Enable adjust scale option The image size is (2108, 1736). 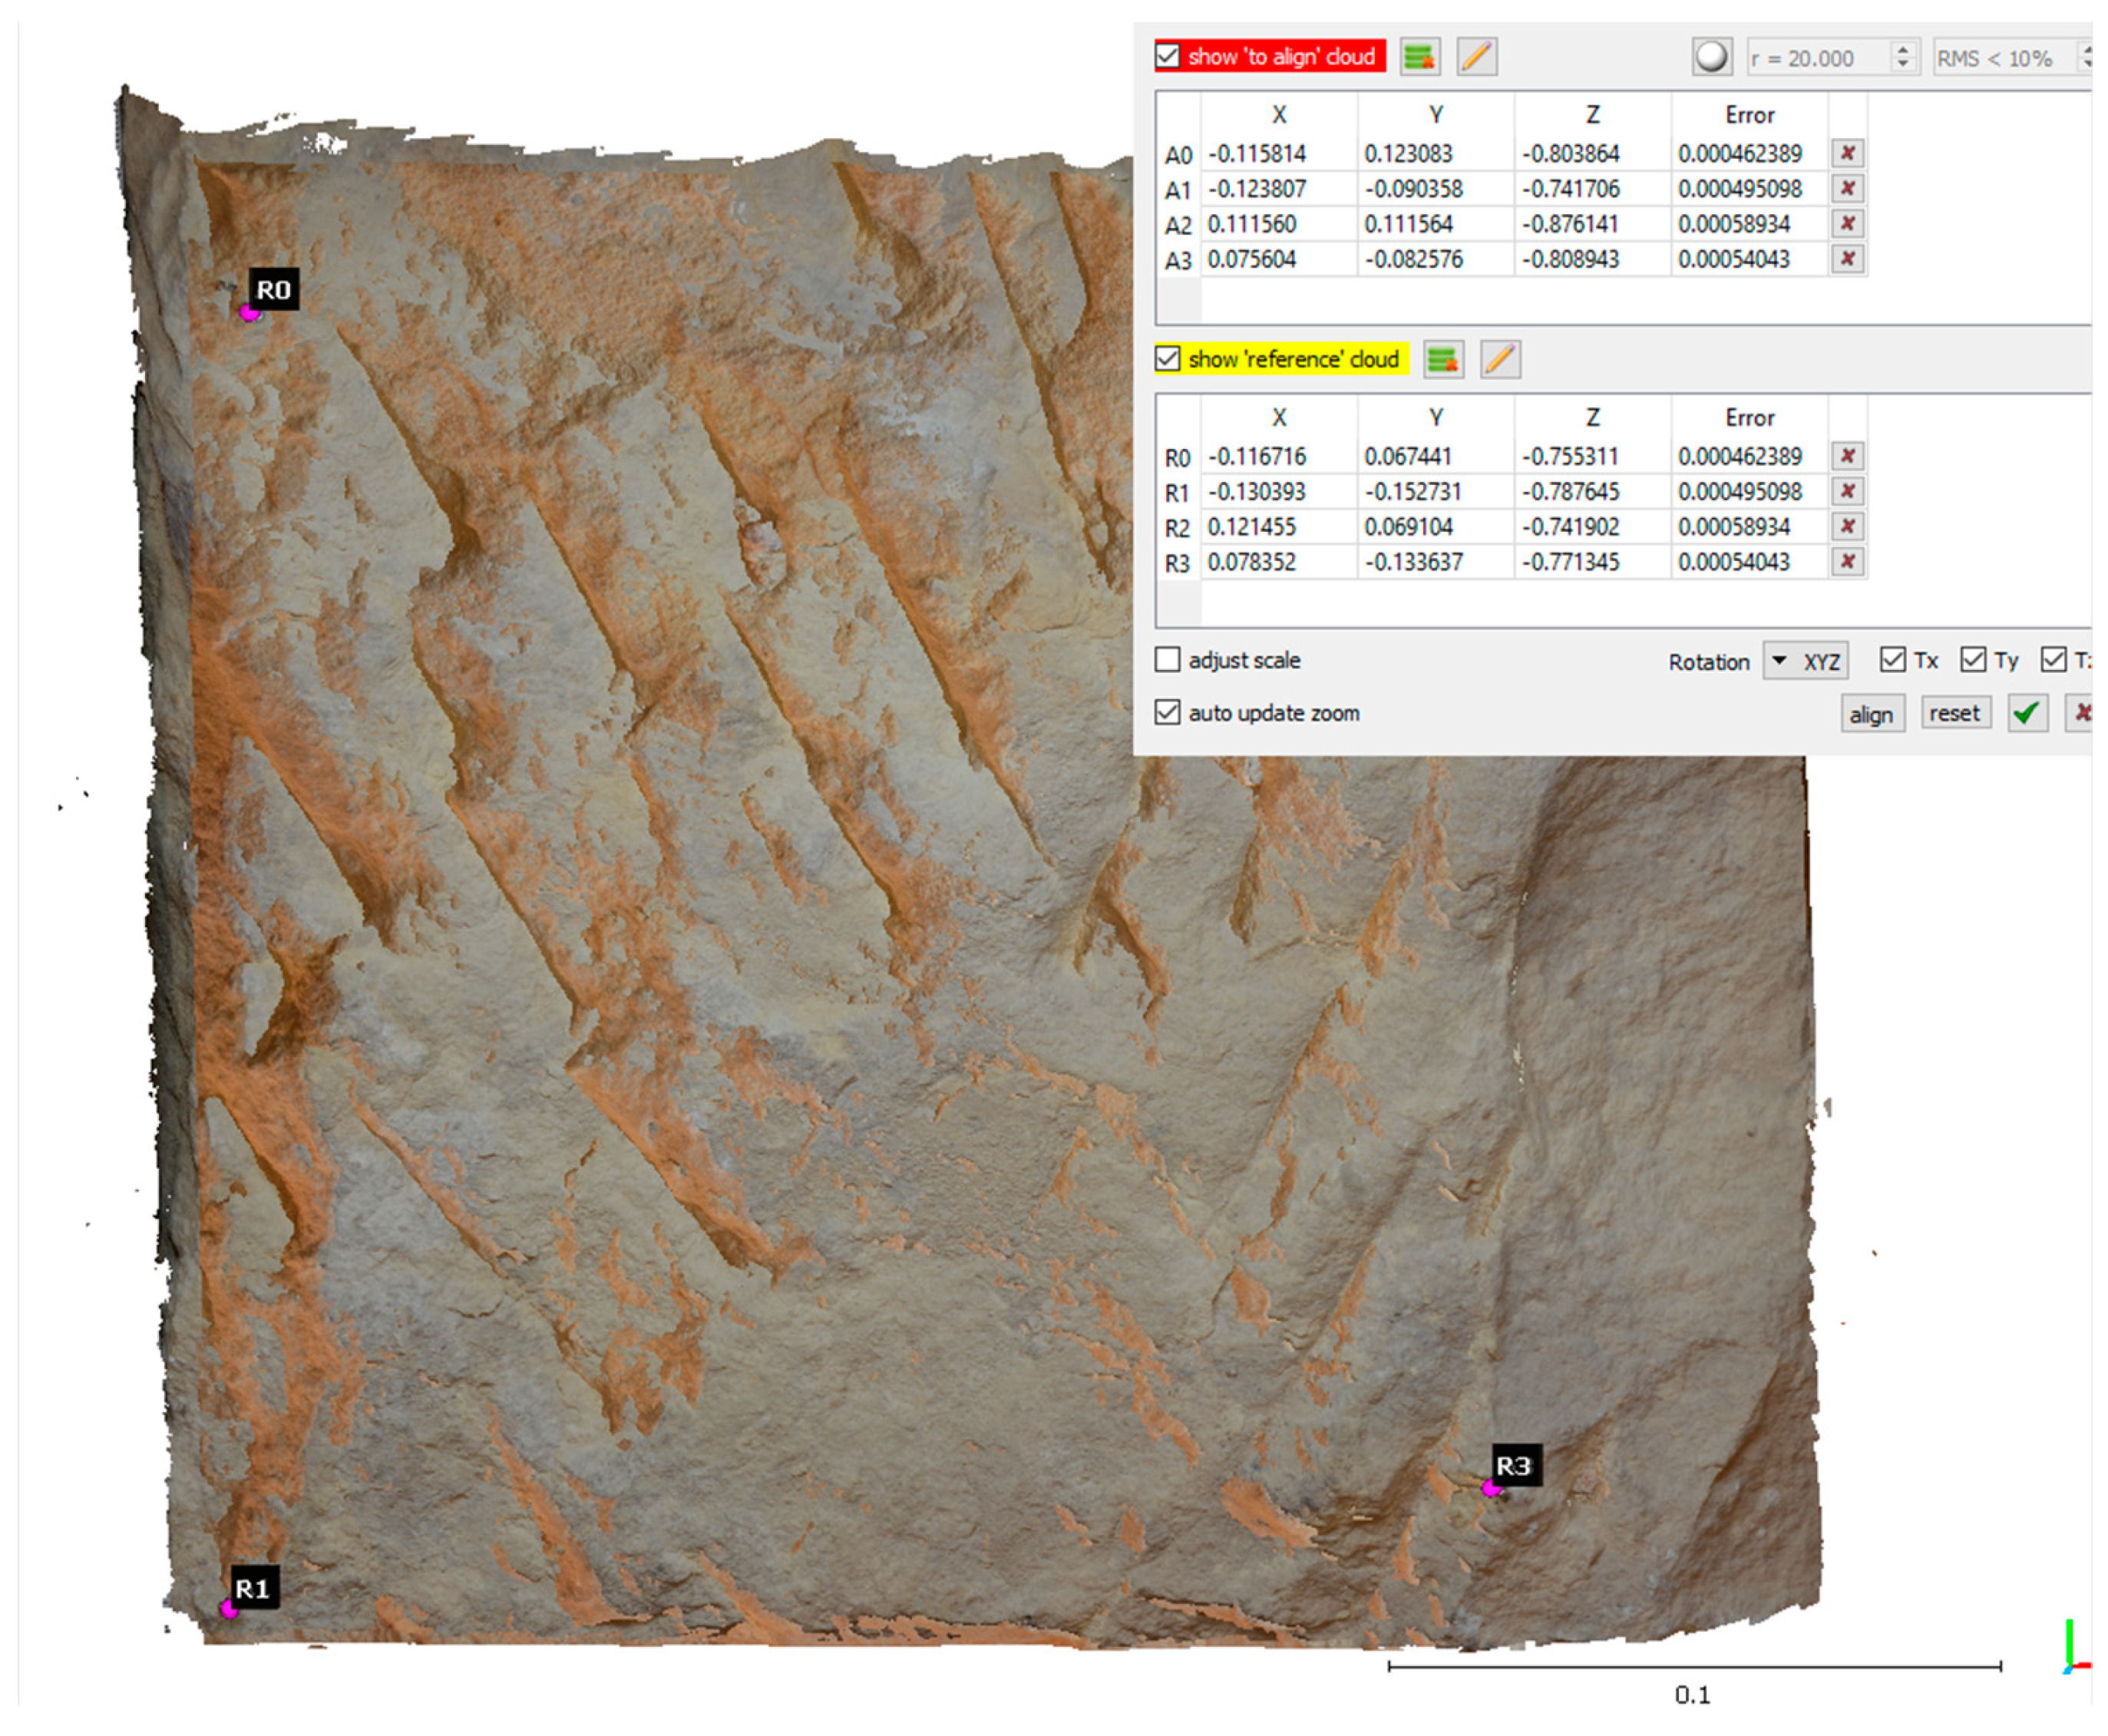tap(1167, 660)
